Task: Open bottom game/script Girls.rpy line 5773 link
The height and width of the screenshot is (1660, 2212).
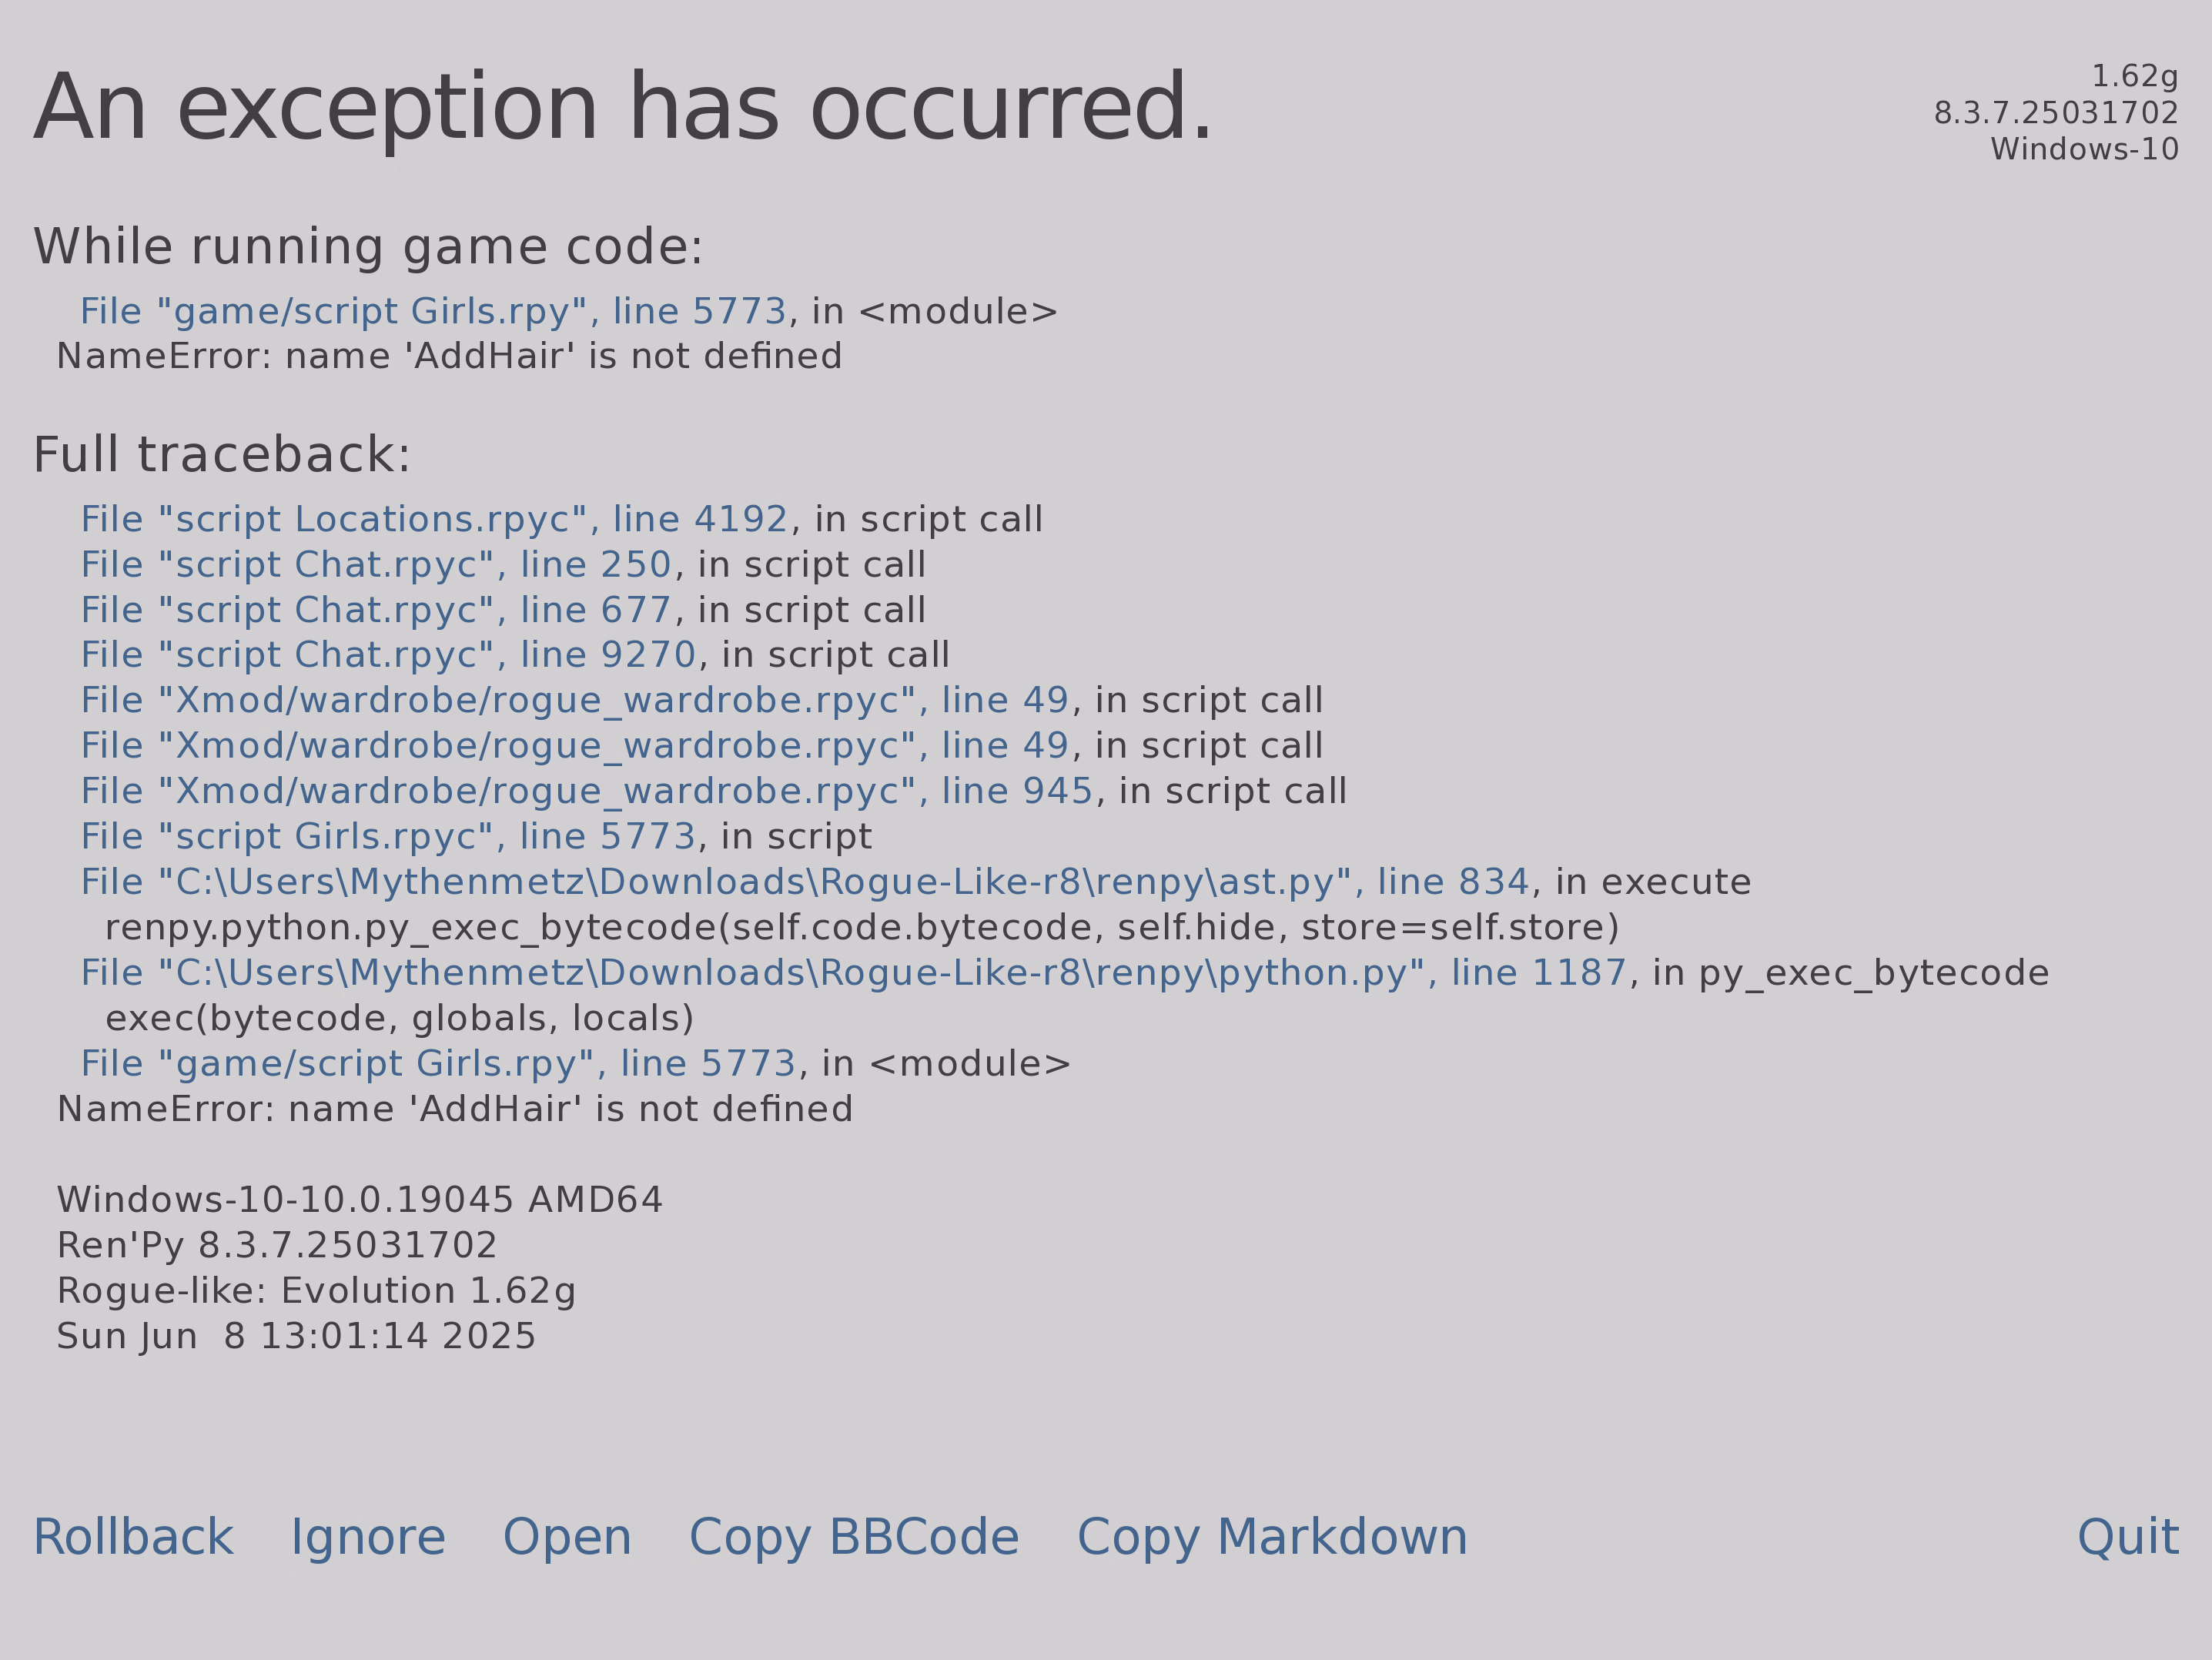Action: [x=438, y=1064]
